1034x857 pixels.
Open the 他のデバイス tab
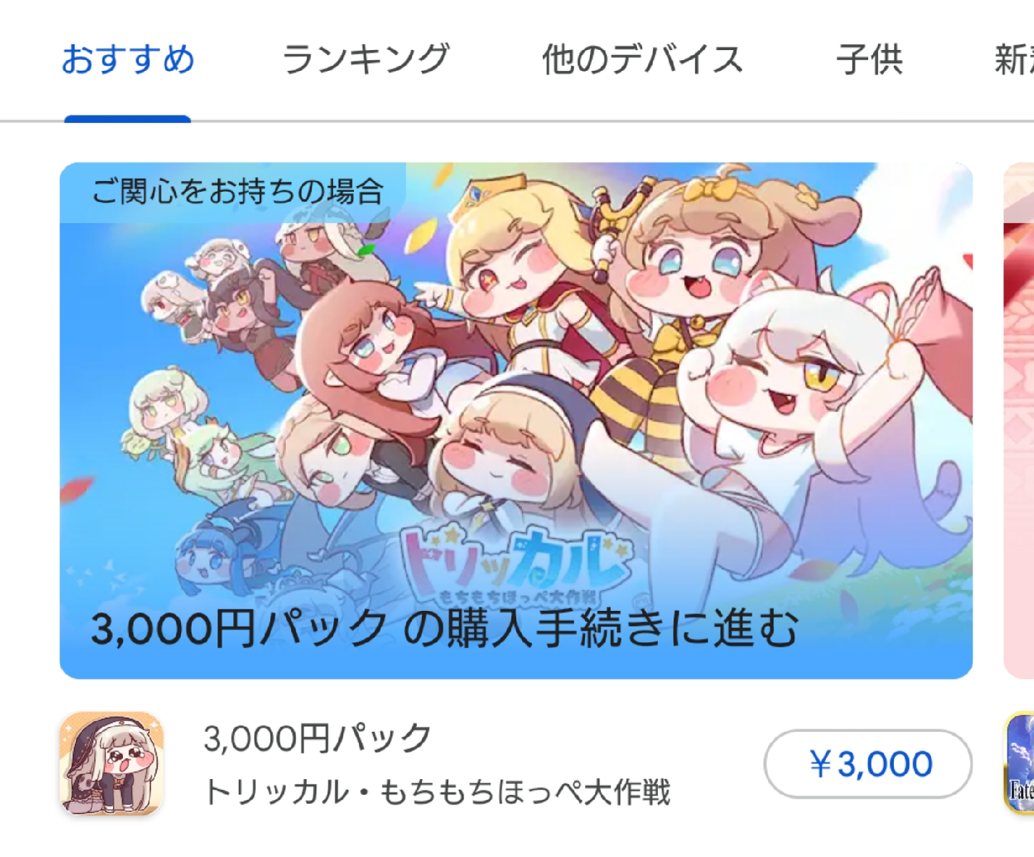642,59
